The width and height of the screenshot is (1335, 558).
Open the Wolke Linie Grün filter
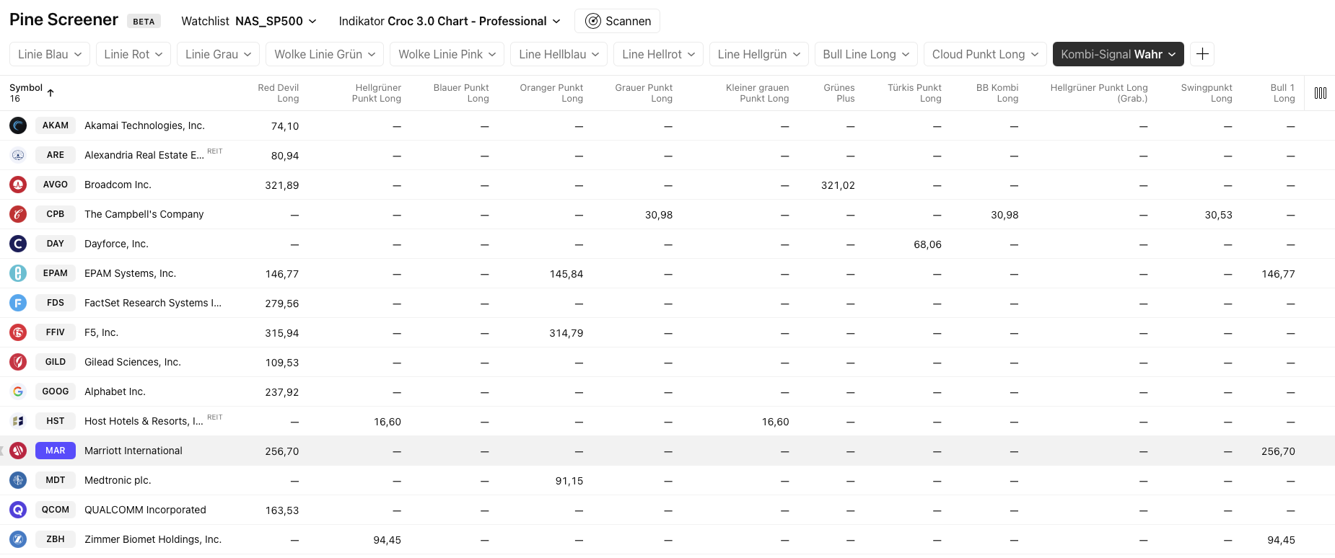click(x=325, y=54)
